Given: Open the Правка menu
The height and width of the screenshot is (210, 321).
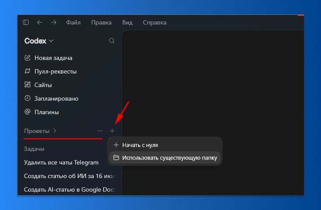Looking at the screenshot, I should click(101, 22).
